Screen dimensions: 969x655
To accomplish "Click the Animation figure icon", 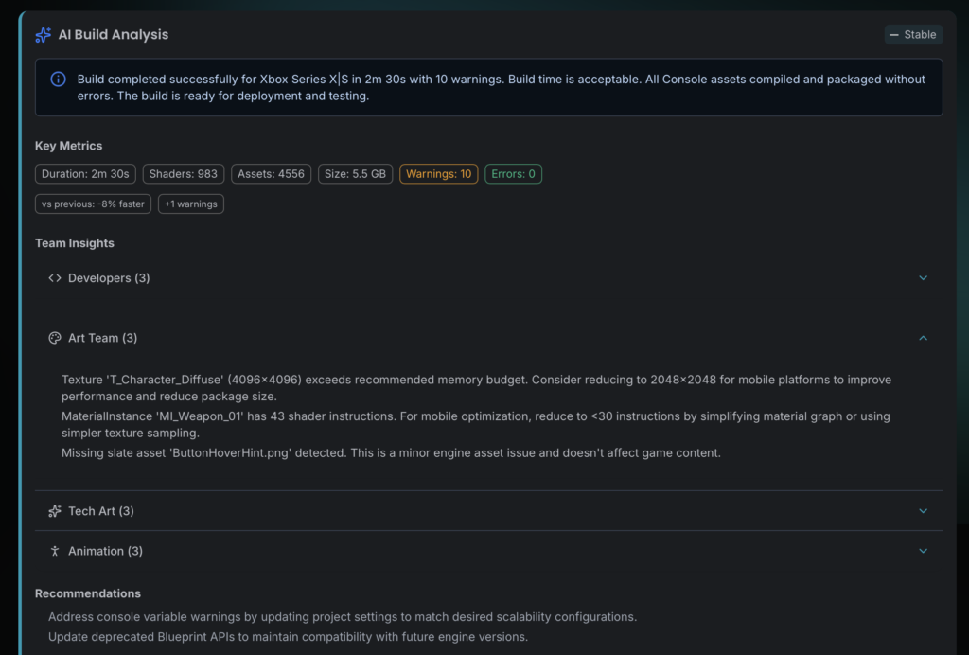I will click(55, 551).
